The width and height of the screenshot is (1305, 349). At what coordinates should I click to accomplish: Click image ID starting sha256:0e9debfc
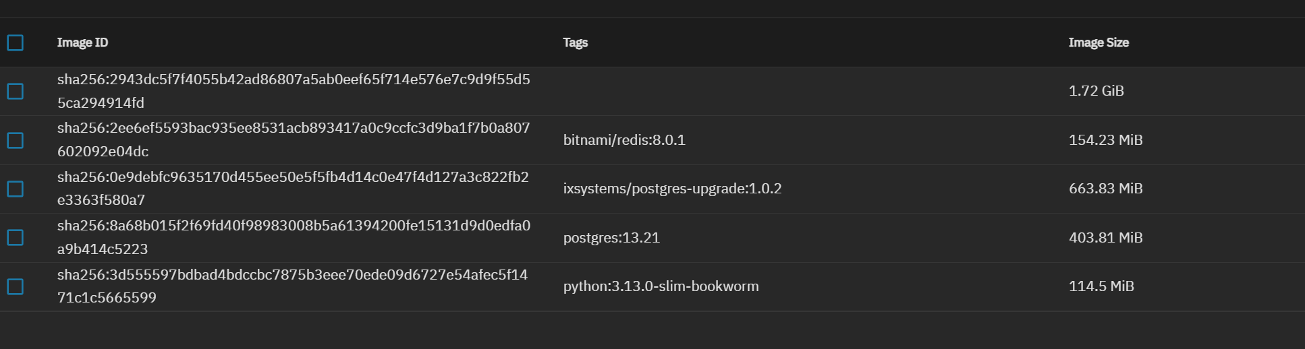293,188
